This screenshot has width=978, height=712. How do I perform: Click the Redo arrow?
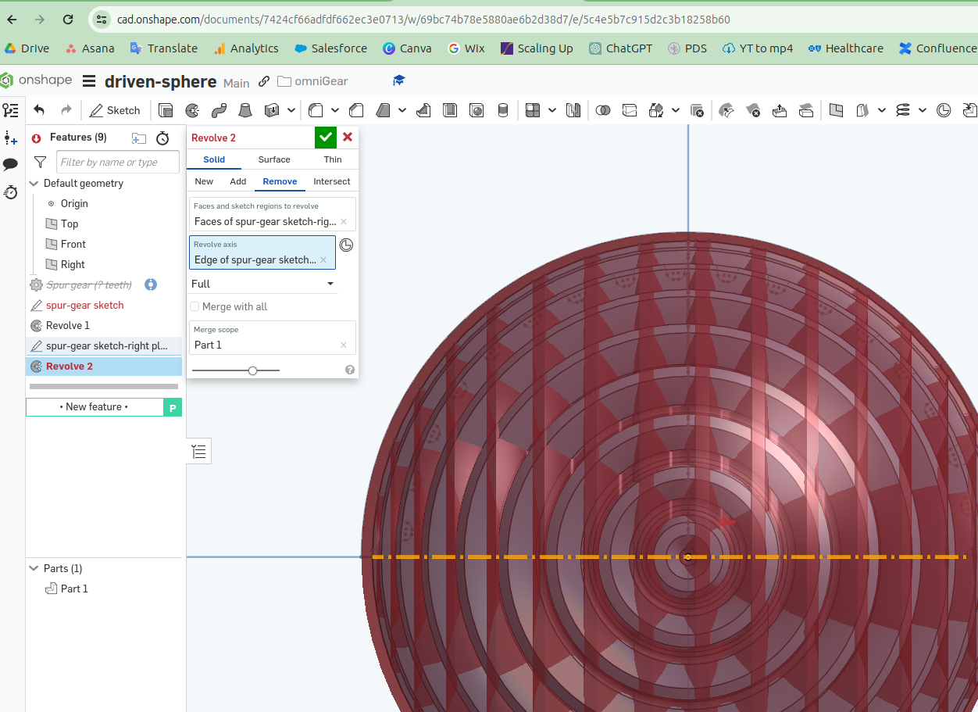(x=66, y=110)
